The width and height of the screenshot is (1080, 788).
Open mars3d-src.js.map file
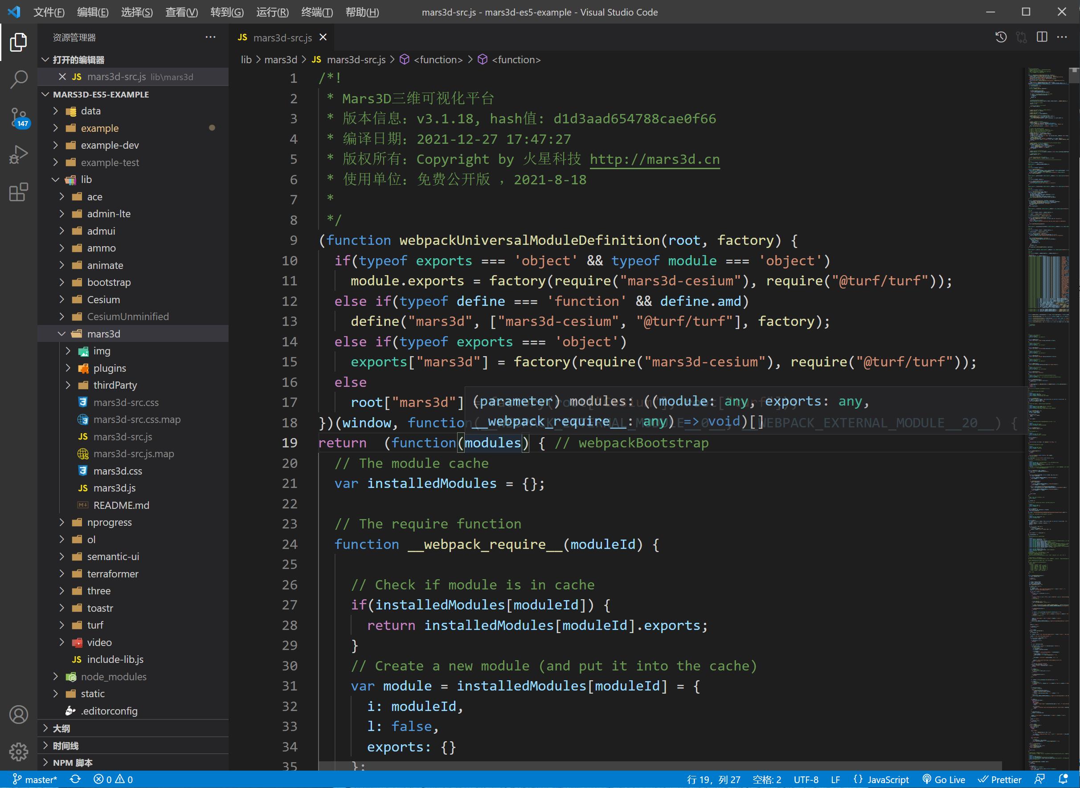tap(133, 454)
